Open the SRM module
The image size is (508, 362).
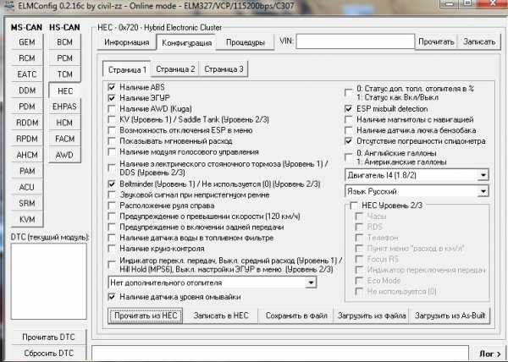(27, 204)
